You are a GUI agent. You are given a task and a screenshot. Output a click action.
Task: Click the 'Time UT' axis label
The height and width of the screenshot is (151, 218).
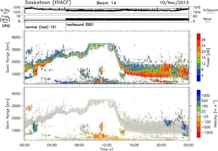[107, 149]
